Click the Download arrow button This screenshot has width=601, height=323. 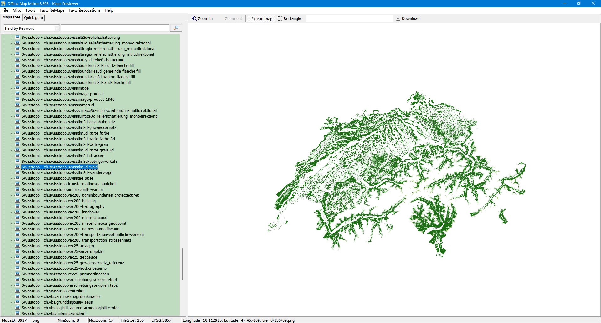tap(408, 19)
